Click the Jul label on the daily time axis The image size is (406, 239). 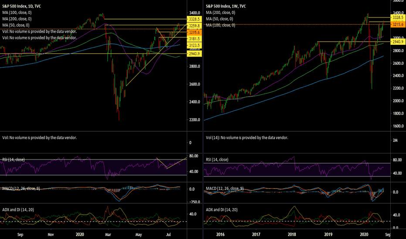(168, 235)
